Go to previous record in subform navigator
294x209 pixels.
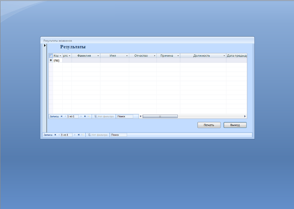[65, 116]
